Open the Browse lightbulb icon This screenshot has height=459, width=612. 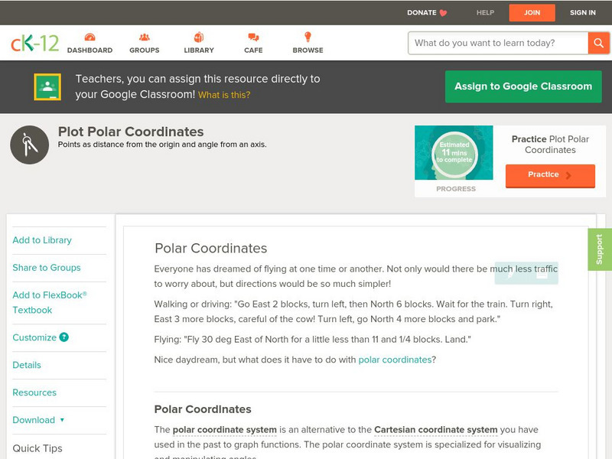(308, 37)
